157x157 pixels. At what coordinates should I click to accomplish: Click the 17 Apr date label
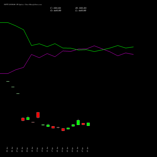pyautogui.click(x=52, y=149)
